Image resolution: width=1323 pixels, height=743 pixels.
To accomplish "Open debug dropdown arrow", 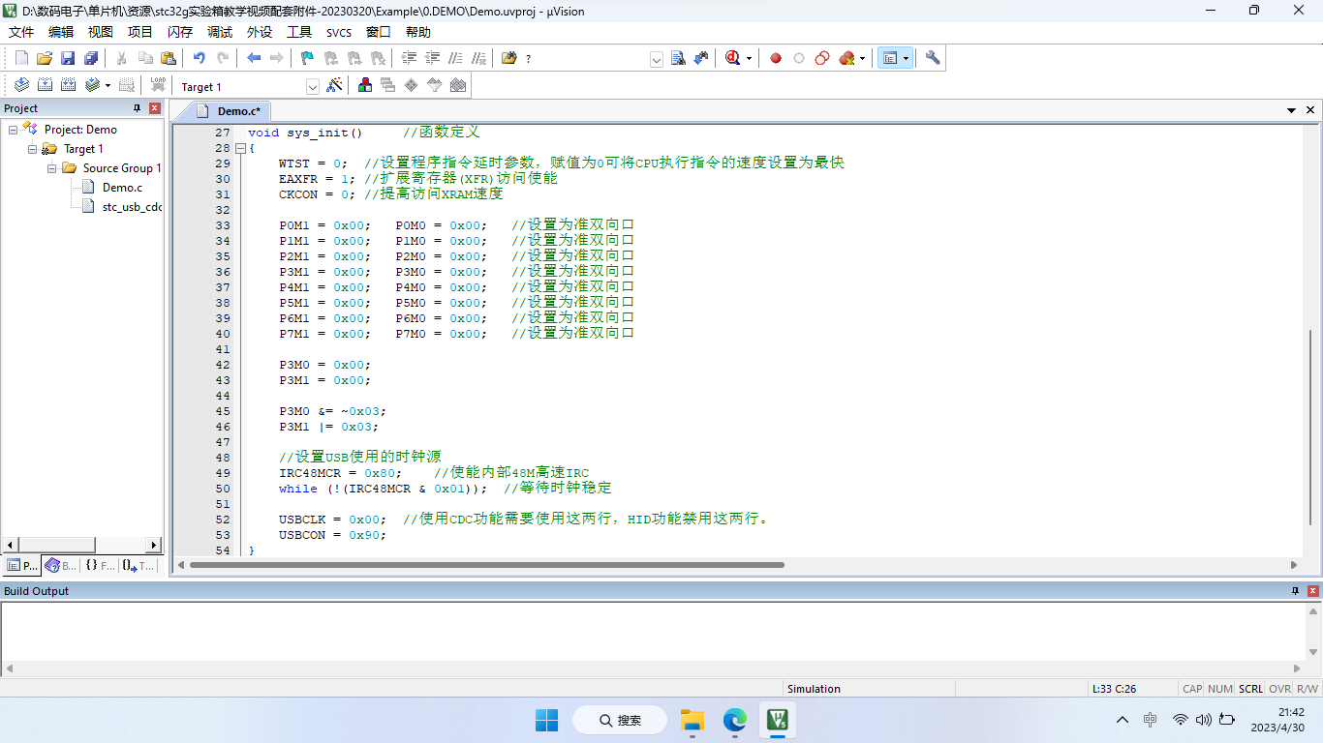I will pos(749,59).
